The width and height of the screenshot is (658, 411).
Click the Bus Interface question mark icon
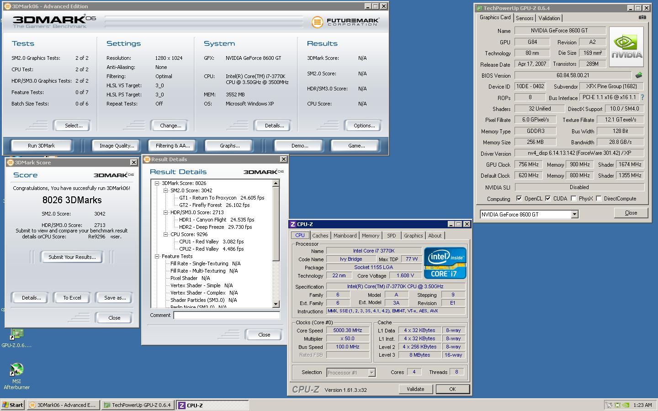(642, 97)
